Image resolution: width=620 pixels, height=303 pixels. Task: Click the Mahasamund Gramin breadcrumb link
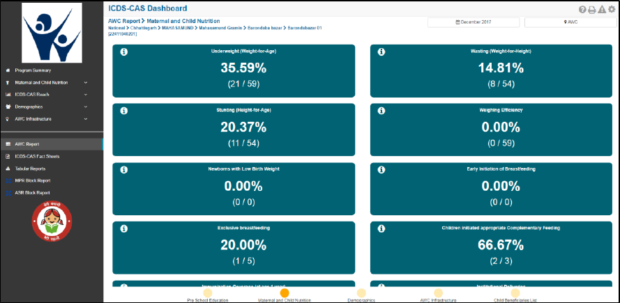coord(220,29)
